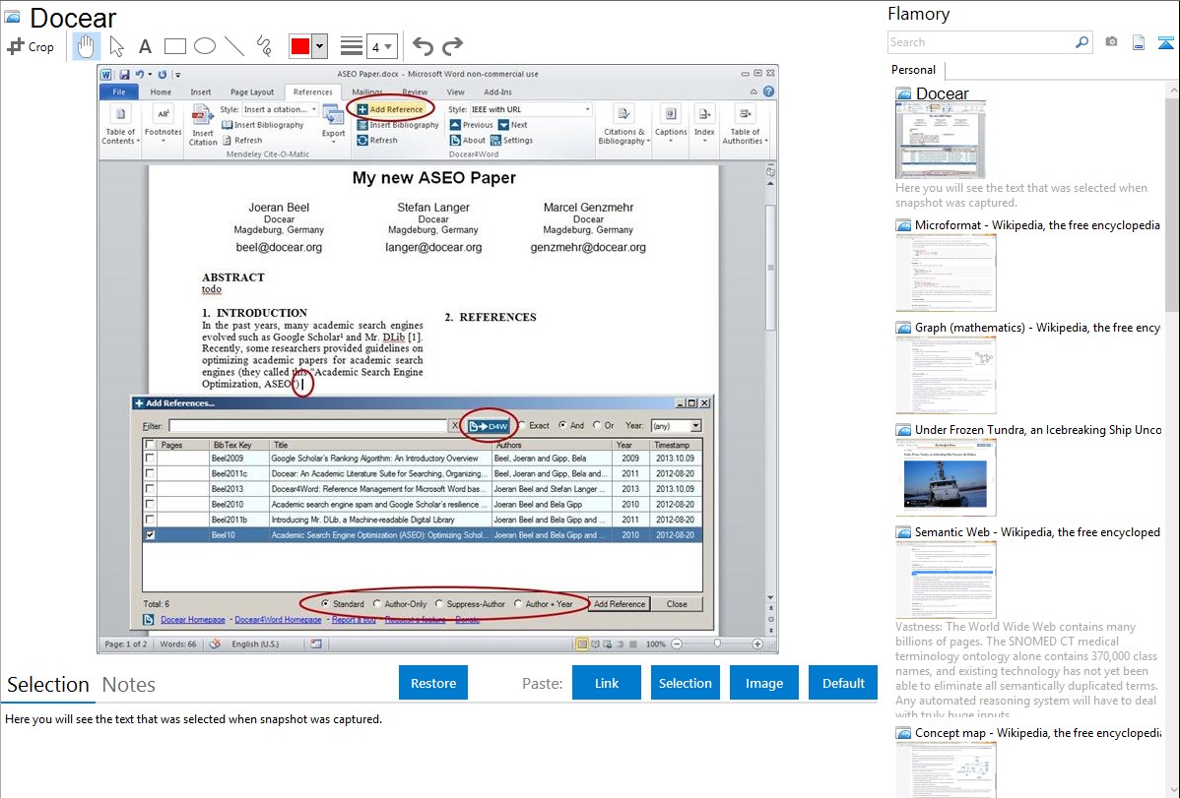Open the annotation color dropdown arrow

tap(320, 46)
